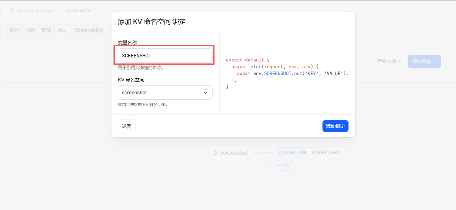This screenshot has width=456, height=210.
Task: Click the blue 添加绑定 confirm button
Action: click(x=335, y=126)
